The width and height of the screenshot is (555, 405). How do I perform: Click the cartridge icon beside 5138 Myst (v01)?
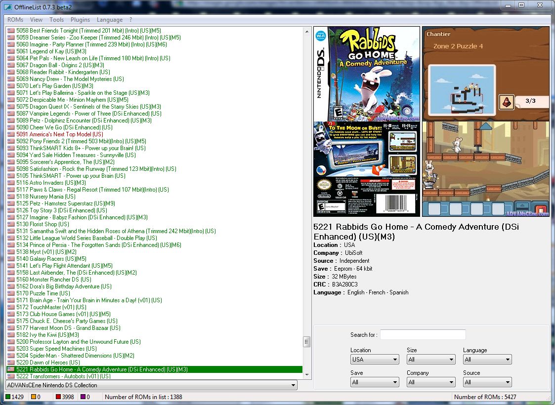coord(11,251)
